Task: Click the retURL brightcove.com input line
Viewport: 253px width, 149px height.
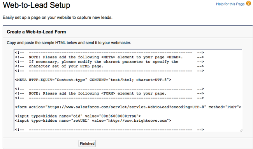Action: 93,121
